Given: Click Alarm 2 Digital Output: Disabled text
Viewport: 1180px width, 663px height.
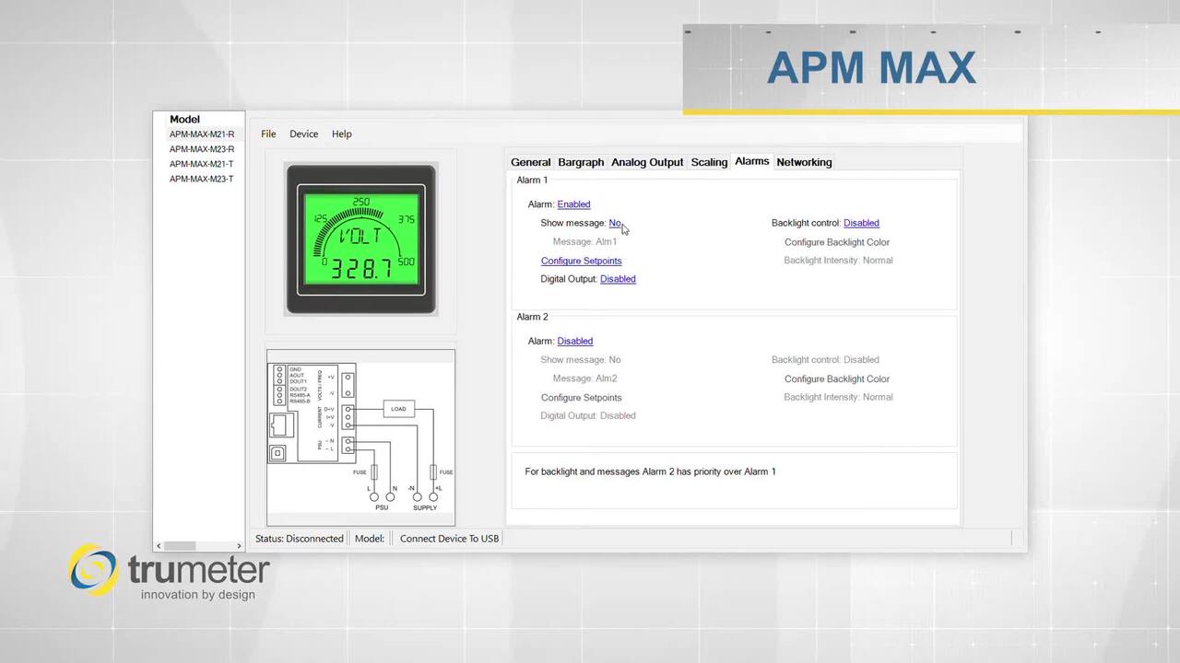Looking at the screenshot, I should coord(588,416).
